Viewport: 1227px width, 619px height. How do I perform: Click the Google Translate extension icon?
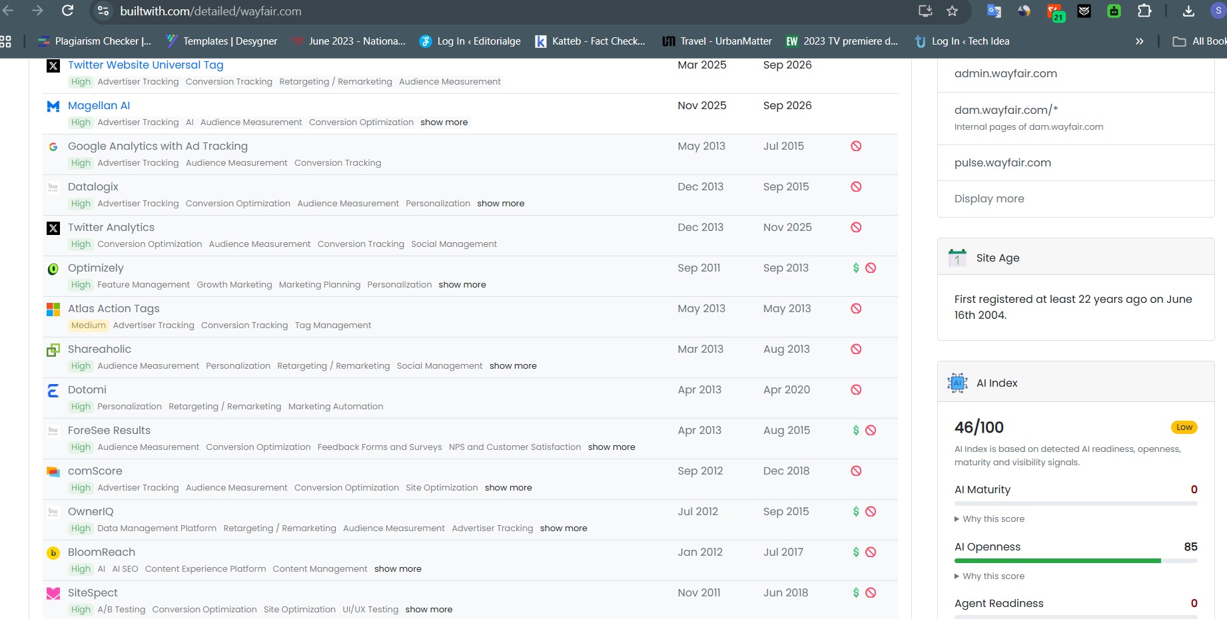point(994,11)
